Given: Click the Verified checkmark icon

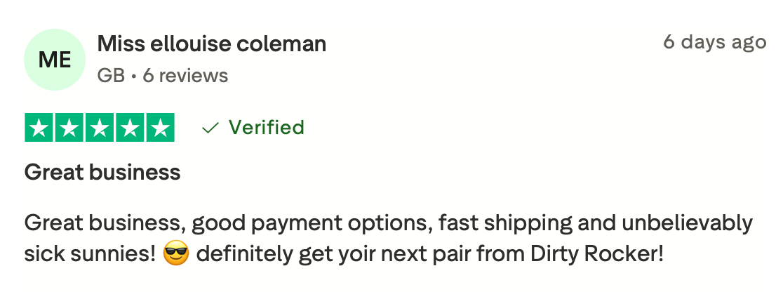Looking at the screenshot, I should [x=210, y=128].
